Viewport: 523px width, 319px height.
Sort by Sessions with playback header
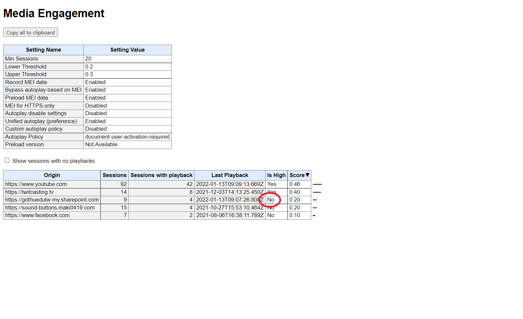tap(161, 175)
